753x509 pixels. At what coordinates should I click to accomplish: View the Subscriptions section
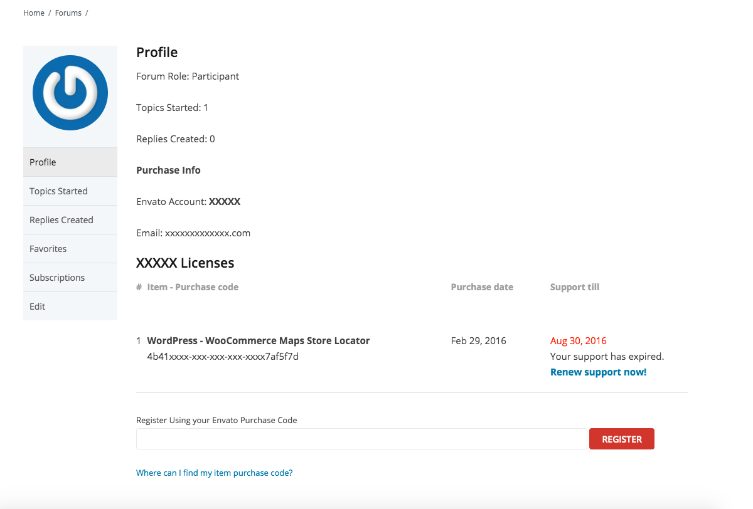point(57,278)
